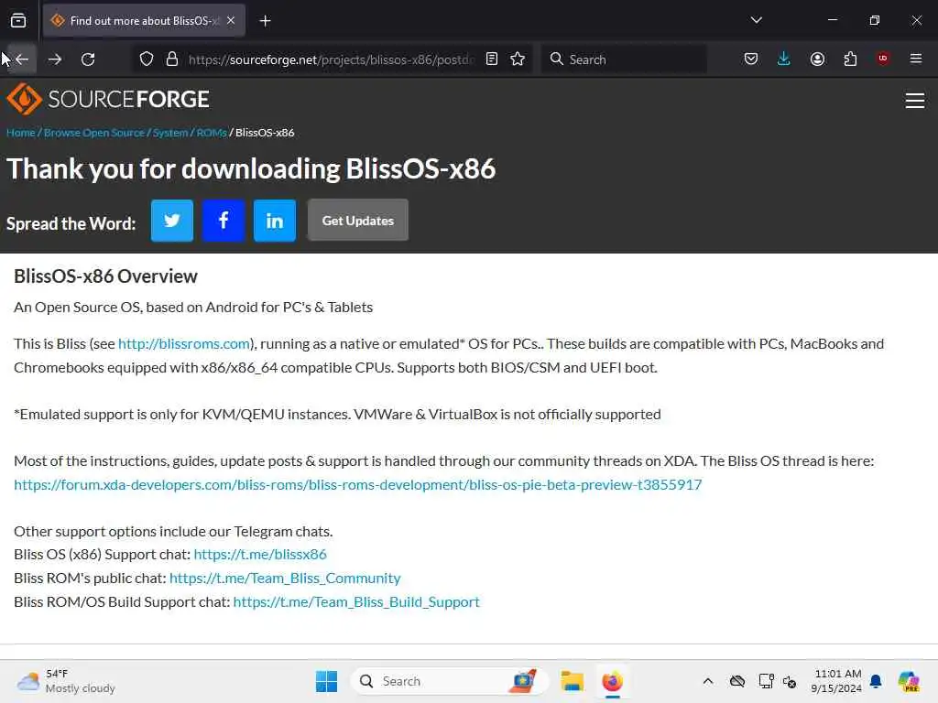Click the display network tray icon
Image resolution: width=938 pixels, height=703 pixels.
766,681
